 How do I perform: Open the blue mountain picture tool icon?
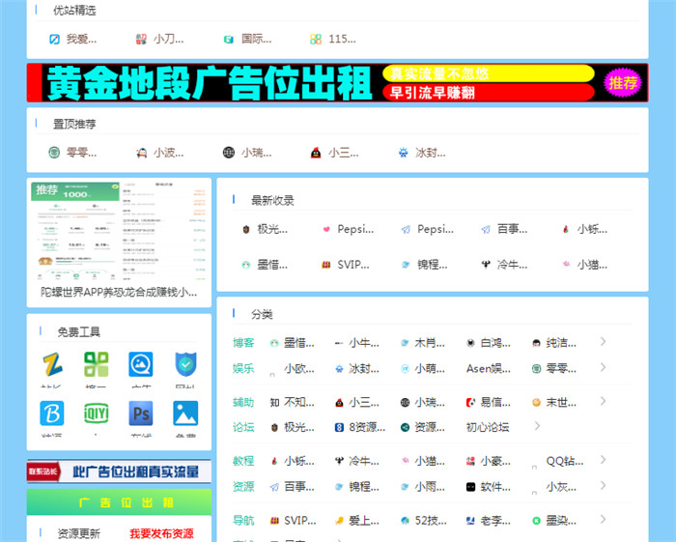pos(185,414)
